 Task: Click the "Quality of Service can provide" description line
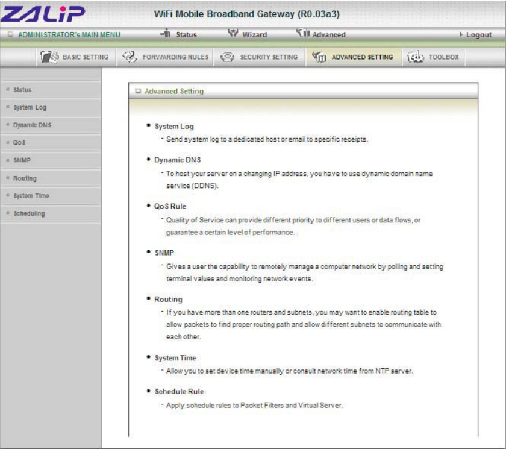coord(293,220)
